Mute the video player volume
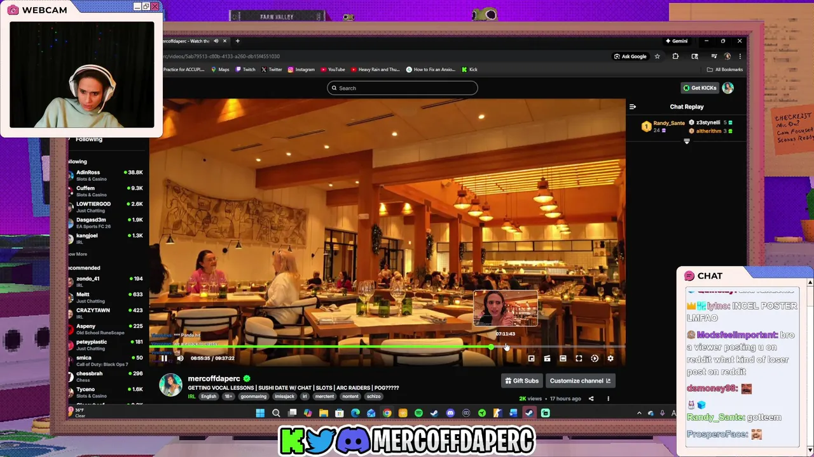Image resolution: width=814 pixels, height=457 pixels. click(x=180, y=359)
